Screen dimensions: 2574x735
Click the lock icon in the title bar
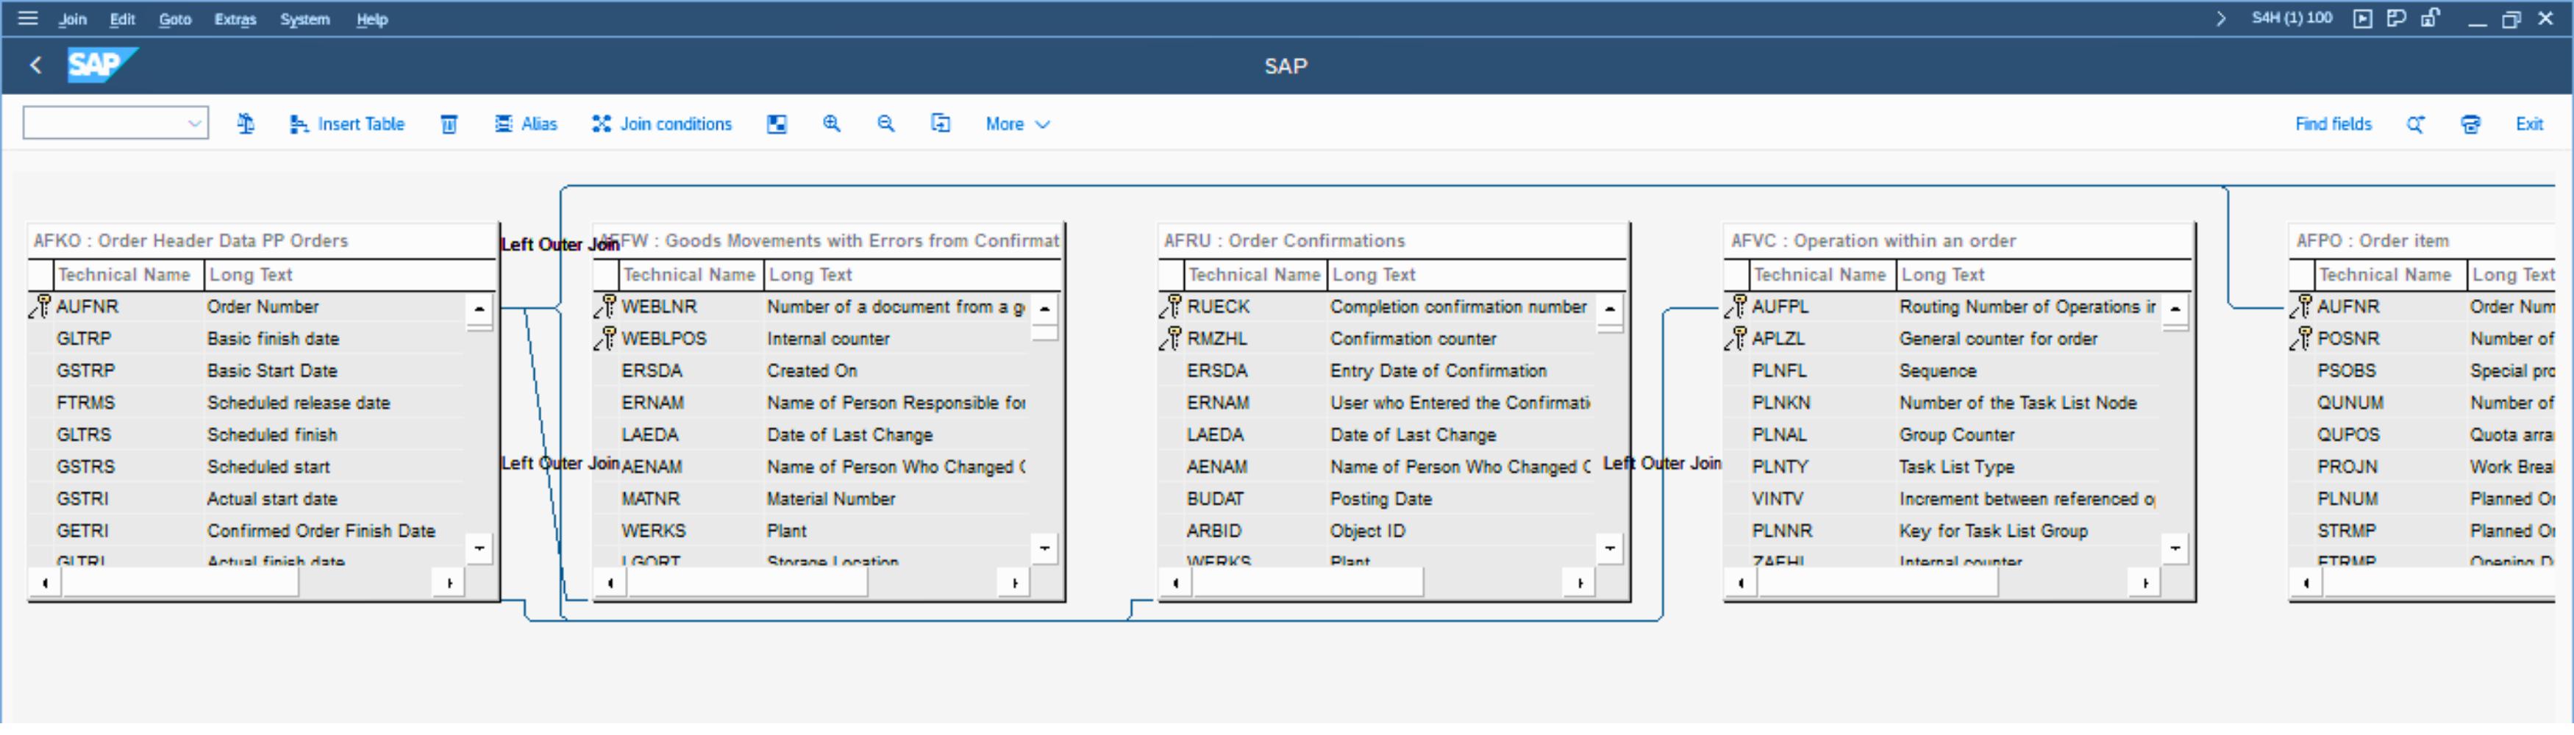tap(2430, 18)
